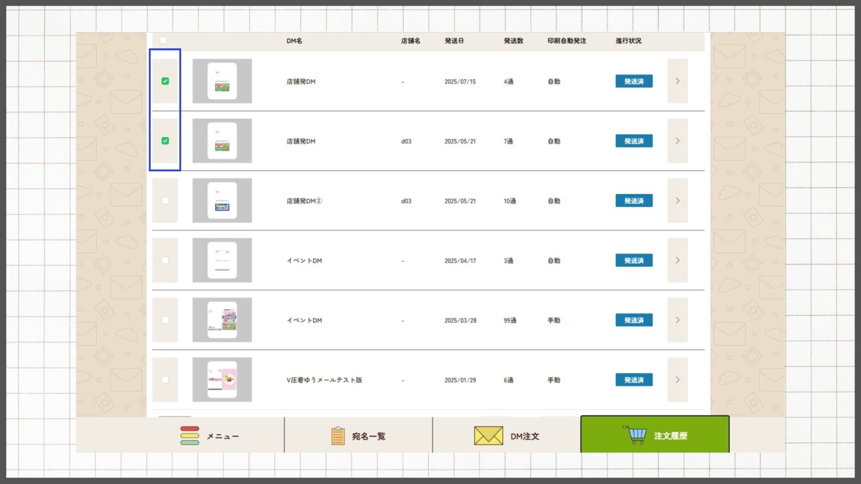Viewport: 861px width, 484px height.
Task: Open the 2025/07/15 店舗発DM thumbnail
Action: pyautogui.click(x=222, y=81)
